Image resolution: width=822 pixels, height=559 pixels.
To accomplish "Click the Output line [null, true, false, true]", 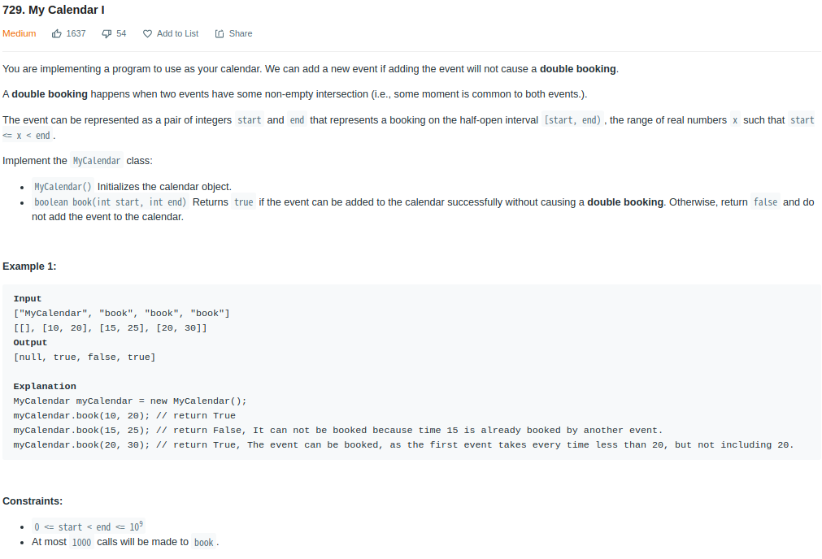I will pyautogui.click(x=85, y=357).
